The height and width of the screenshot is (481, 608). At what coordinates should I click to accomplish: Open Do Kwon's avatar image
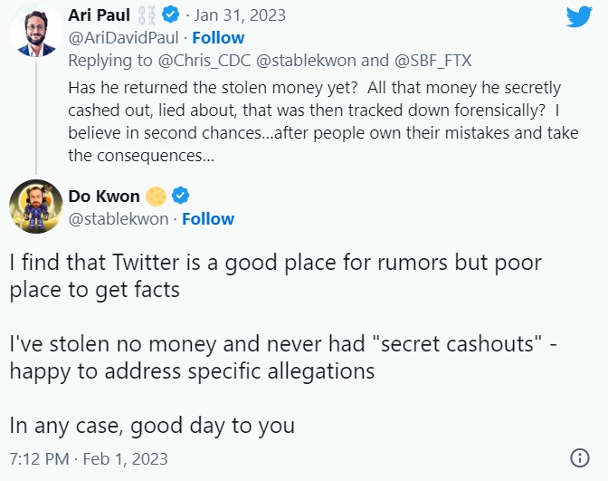pos(35,207)
